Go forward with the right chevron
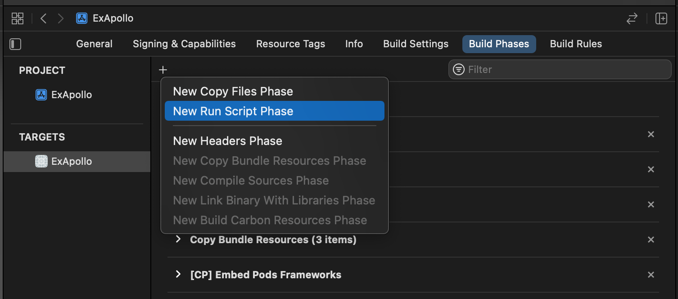The width and height of the screenshot is (678, 299). point(61,18)
